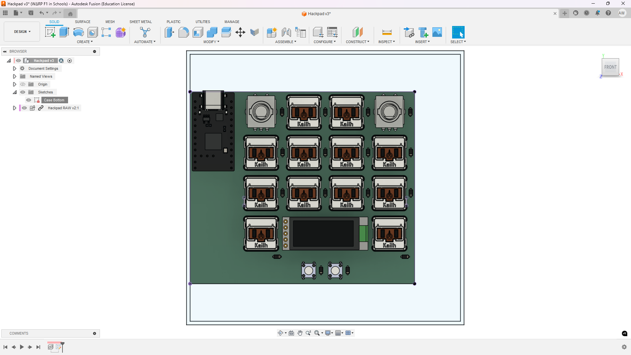
Task: Select the New Component assemble tool
Action: point(272,32)
